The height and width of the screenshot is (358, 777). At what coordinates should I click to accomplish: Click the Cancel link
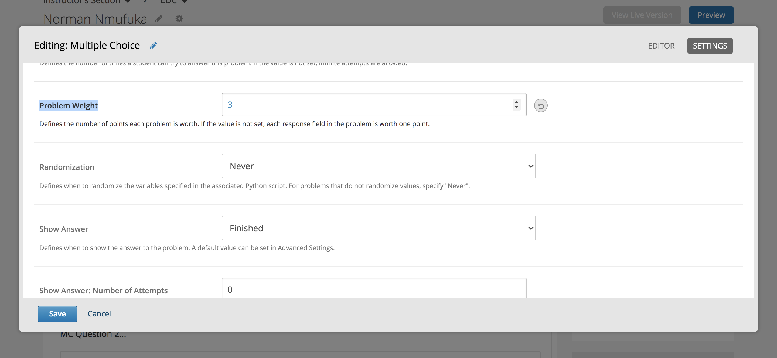(99, 314)
